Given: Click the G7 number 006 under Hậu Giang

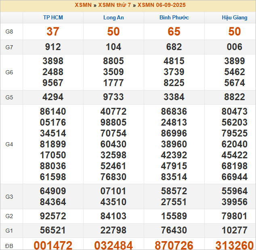Looking at the screenshot, I should pos(235,47).
